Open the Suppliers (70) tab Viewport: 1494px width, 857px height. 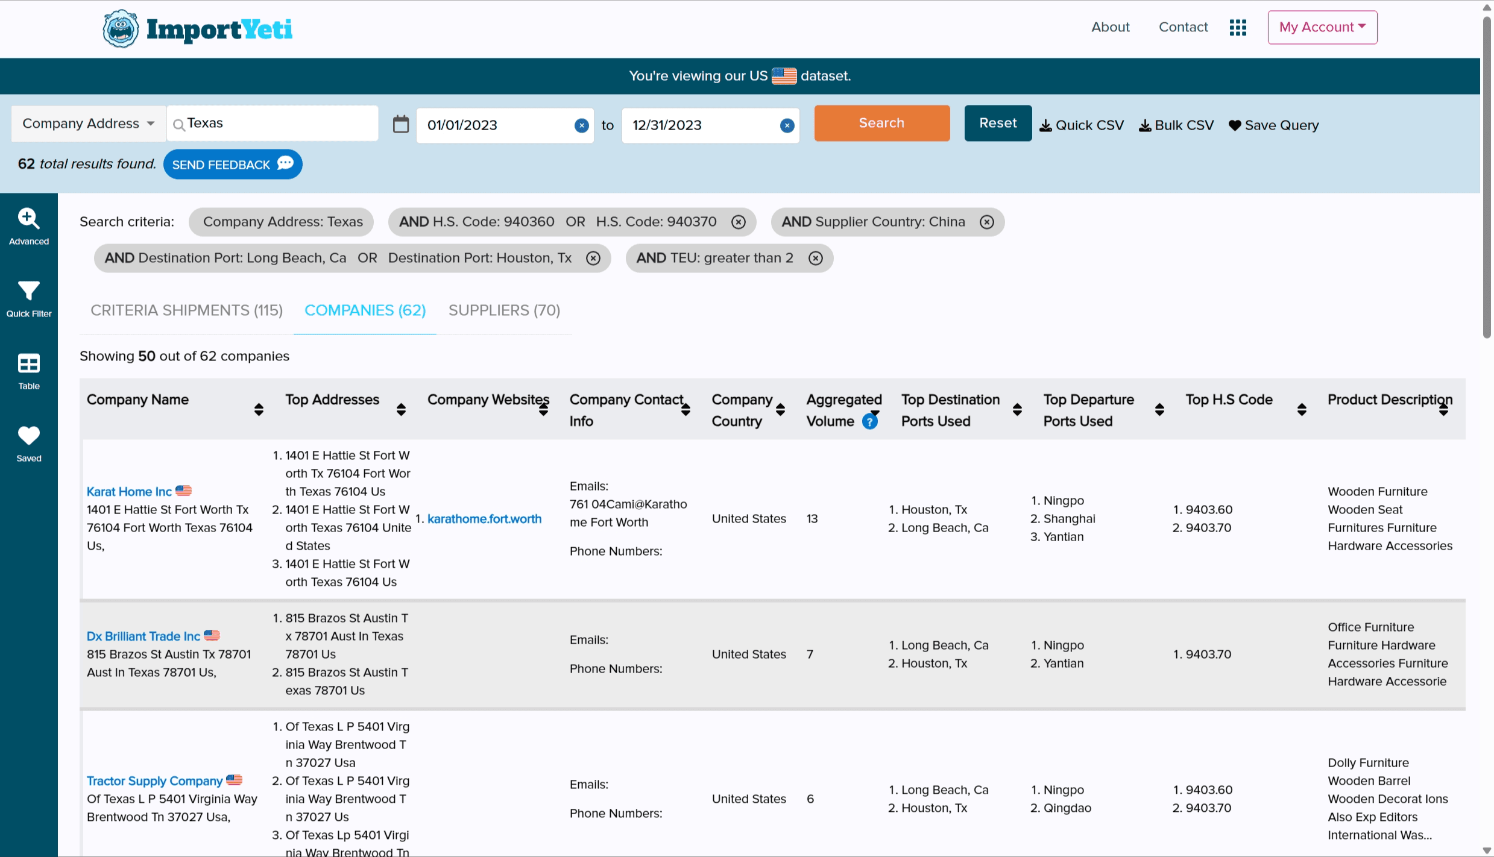(x=504, y=310)
